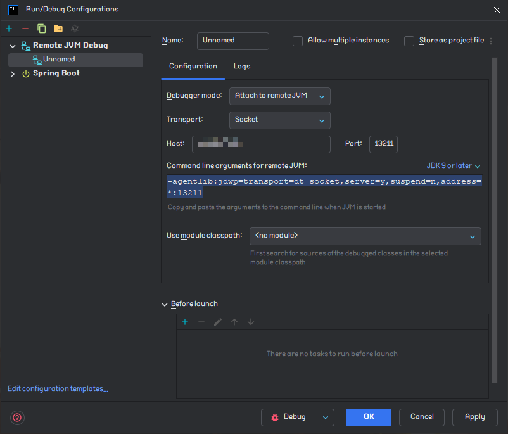This screenshot has width=508, height=434.
Task: Switch to the Configuration tab
Action: click(x=193, y=66)
